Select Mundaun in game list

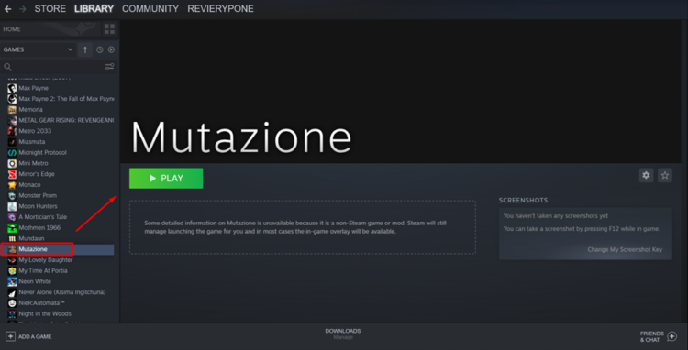61,238
